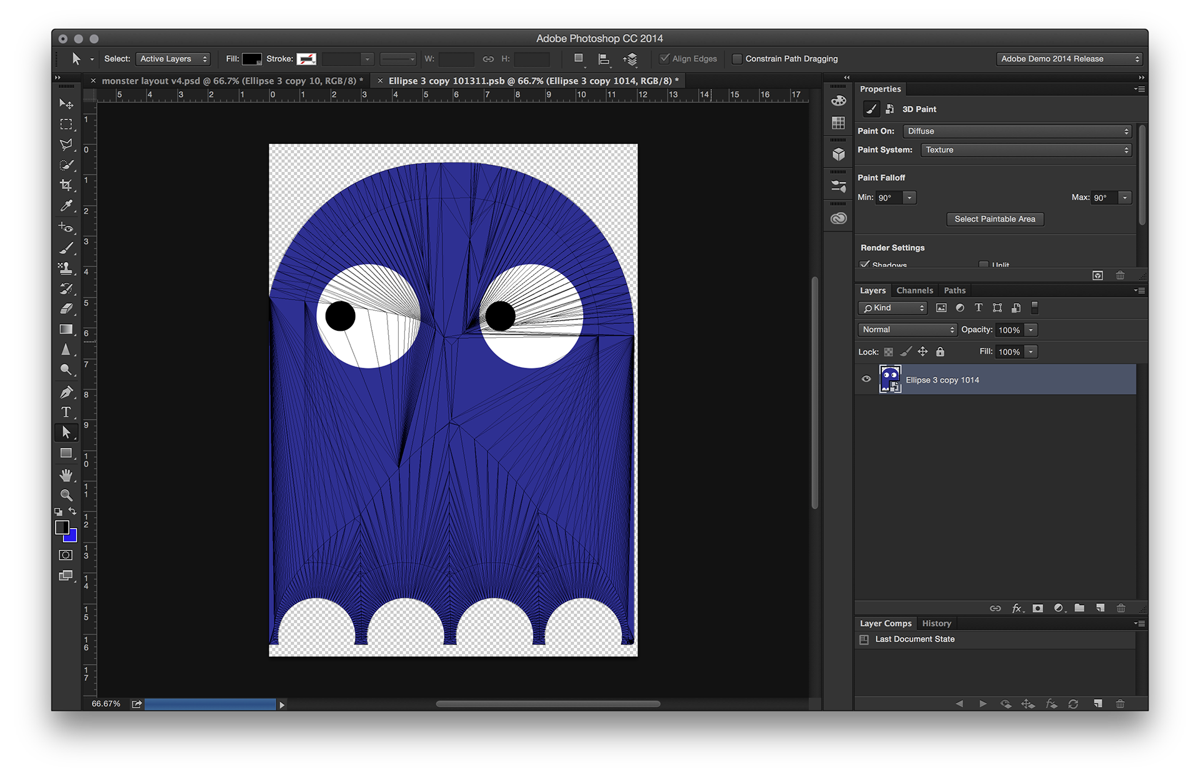Viewport: 1200px width, 781px height.
Task: Select the Brush tool
Action: 66,248
